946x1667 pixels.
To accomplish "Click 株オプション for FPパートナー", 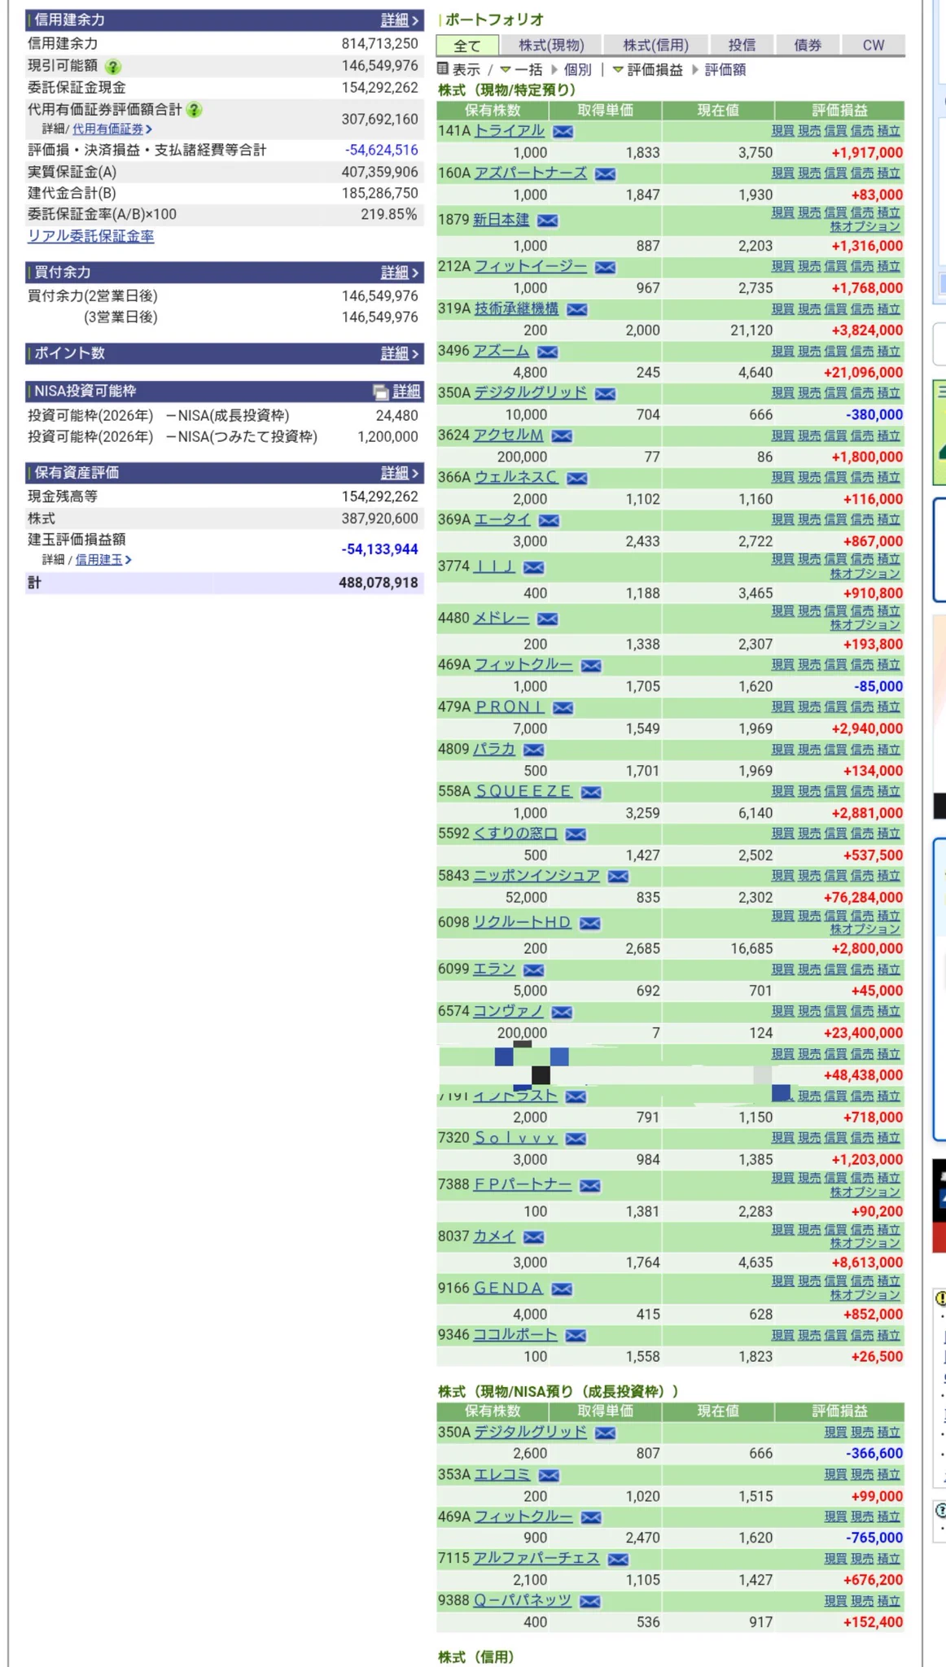I will tap(865, 1192).
